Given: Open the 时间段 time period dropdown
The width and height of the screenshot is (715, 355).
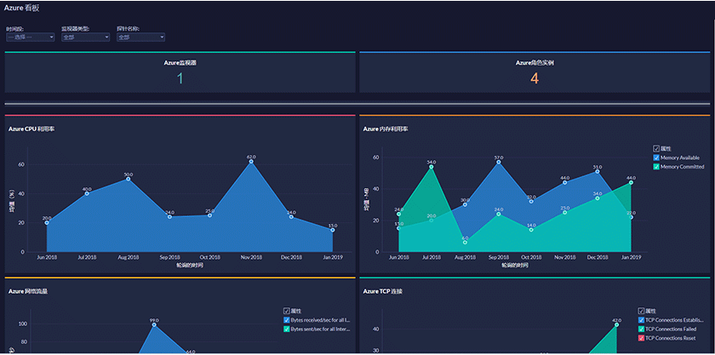Looking at the screenshot, I should [x=30, y=37].
